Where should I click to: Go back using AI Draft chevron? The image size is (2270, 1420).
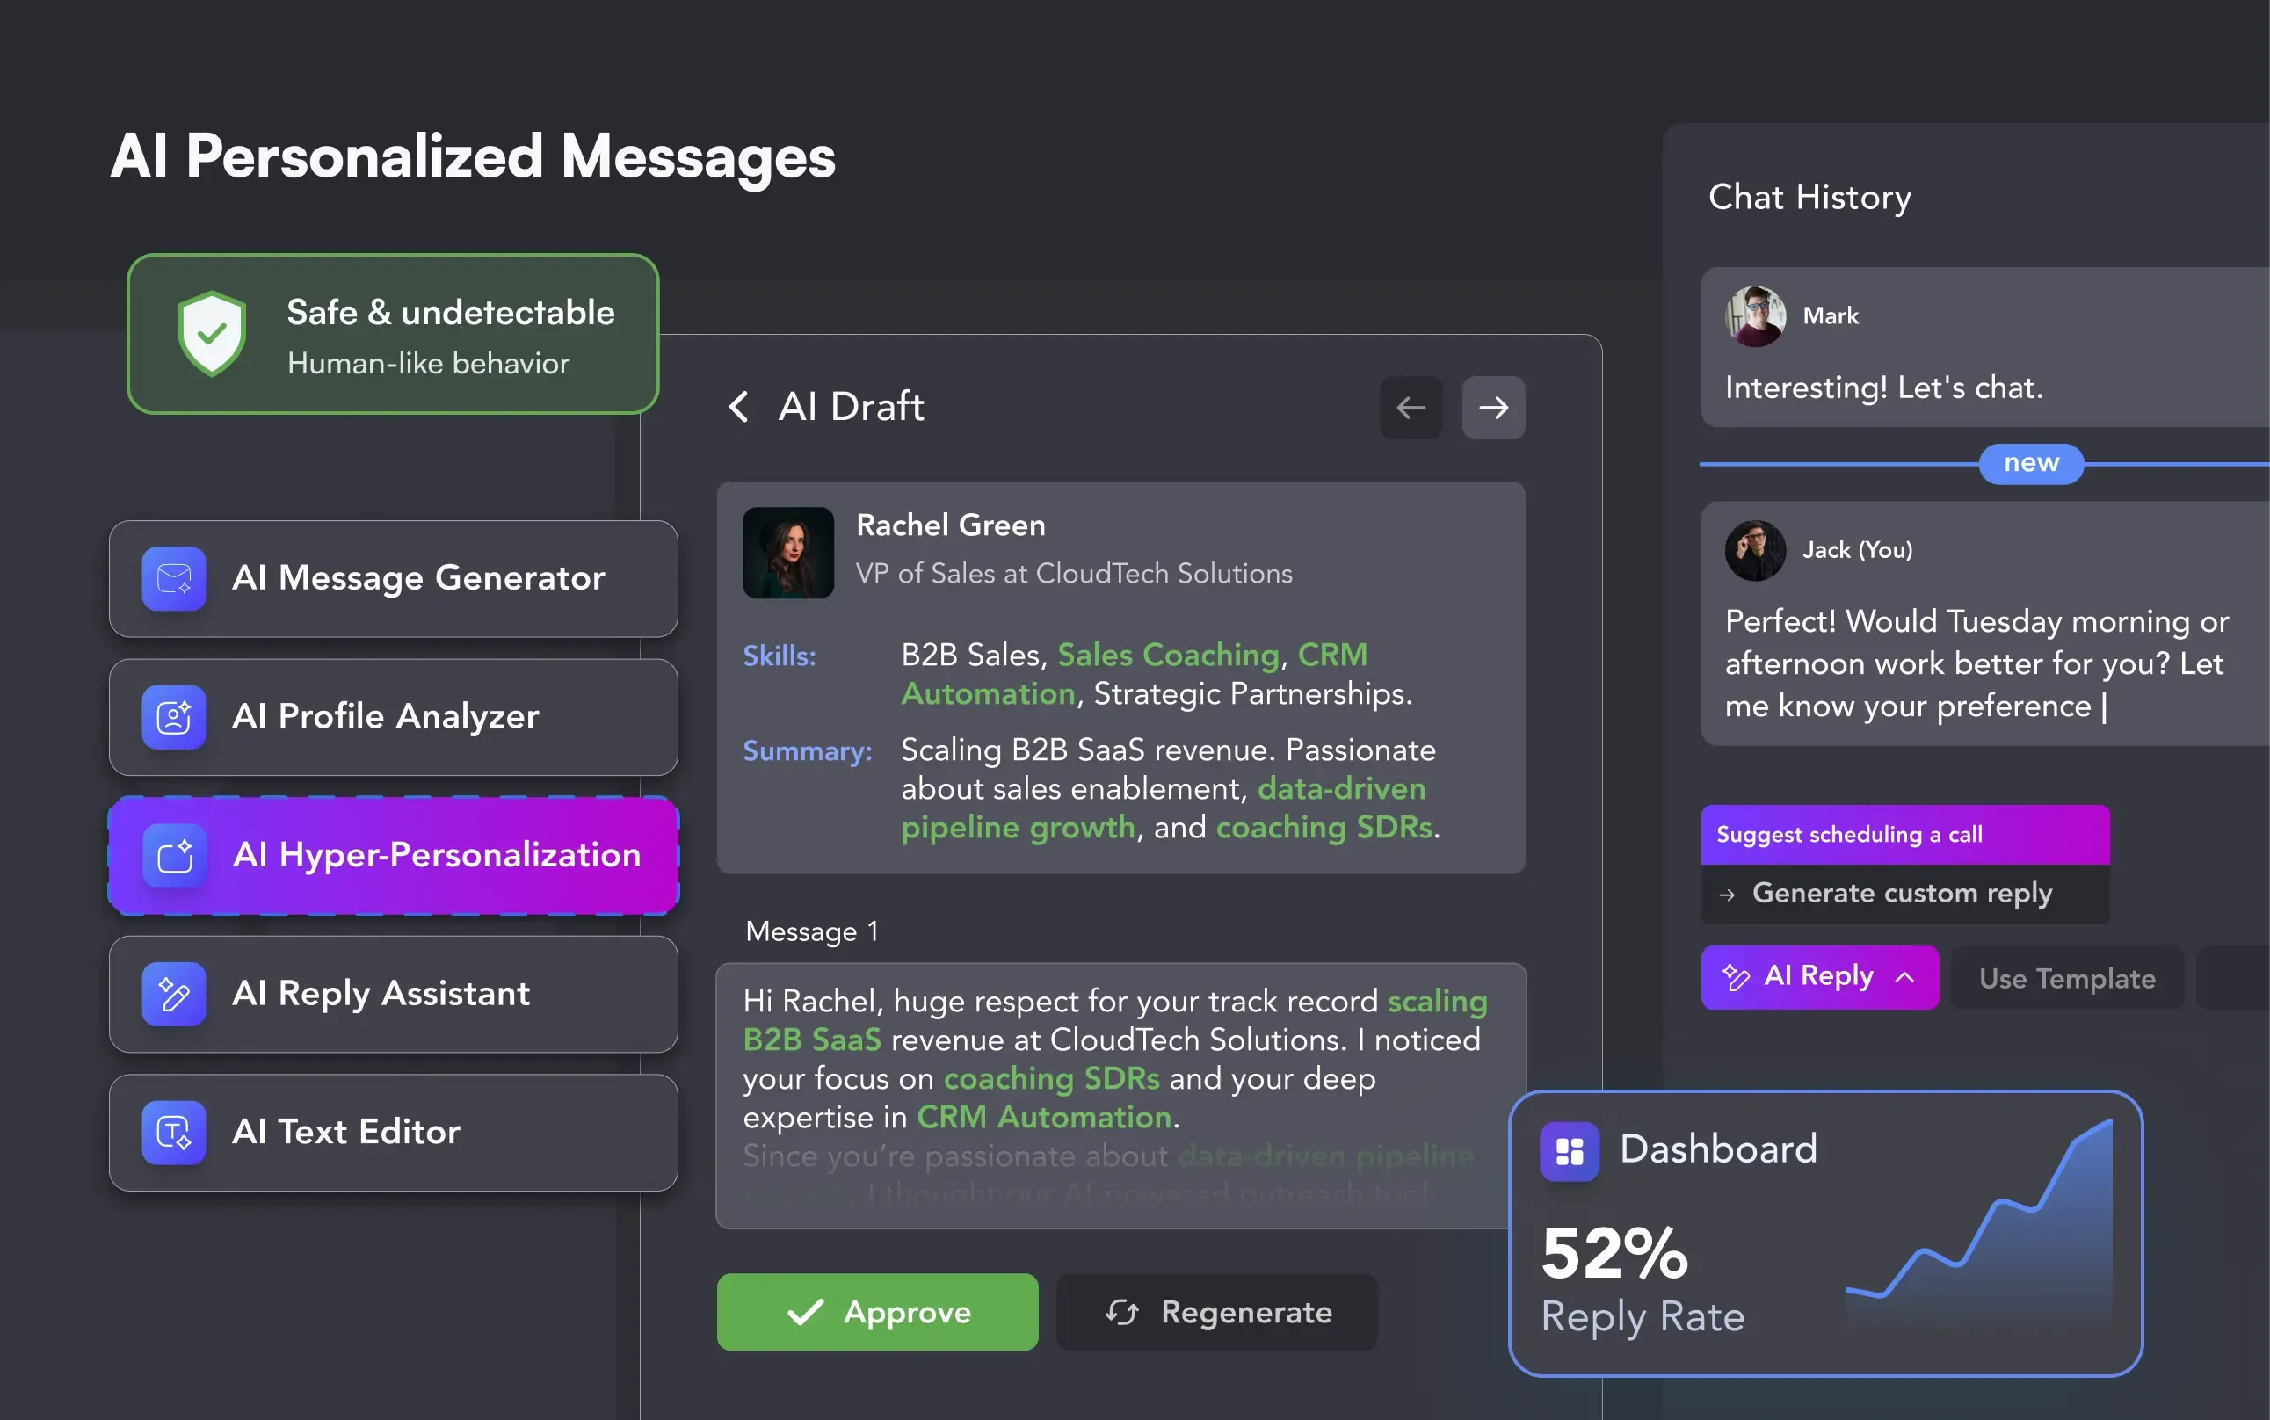(x=739, y=407)
